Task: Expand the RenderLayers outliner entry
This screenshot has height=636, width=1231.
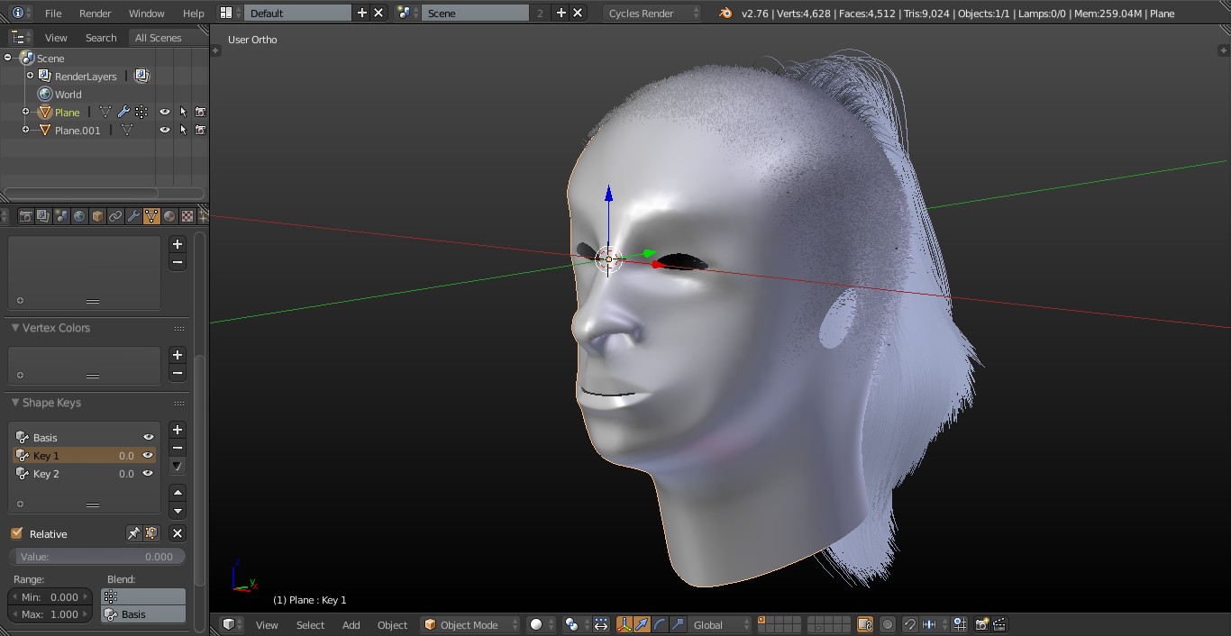Action: pyautogui.click(x=30, y=76)
